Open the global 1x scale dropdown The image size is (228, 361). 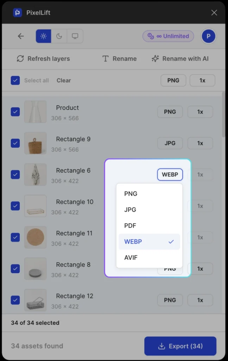[202, 80]
